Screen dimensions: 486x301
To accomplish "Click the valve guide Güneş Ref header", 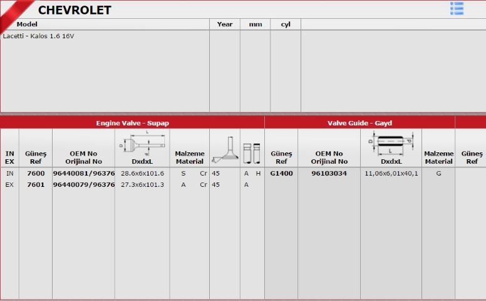I will pyautogui.click(x=281, y=157).
